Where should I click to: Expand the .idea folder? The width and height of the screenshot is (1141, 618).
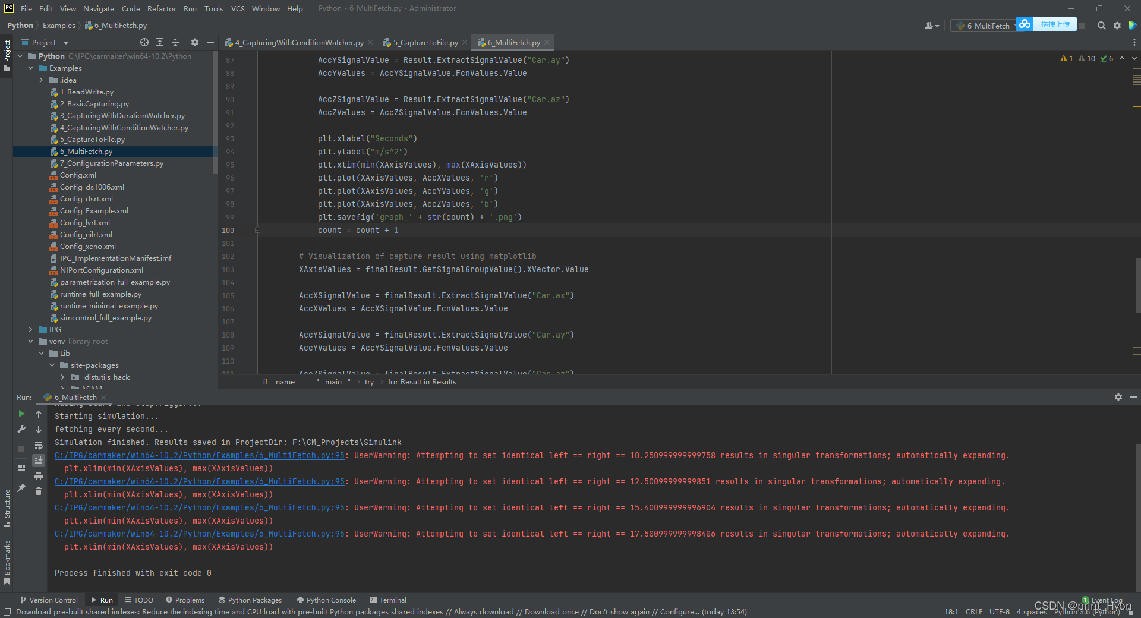(41, 80)
